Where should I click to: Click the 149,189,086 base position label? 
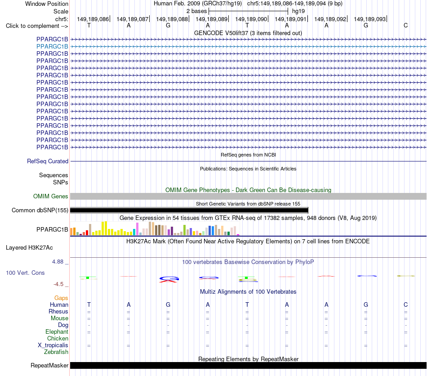coord(93,19)
